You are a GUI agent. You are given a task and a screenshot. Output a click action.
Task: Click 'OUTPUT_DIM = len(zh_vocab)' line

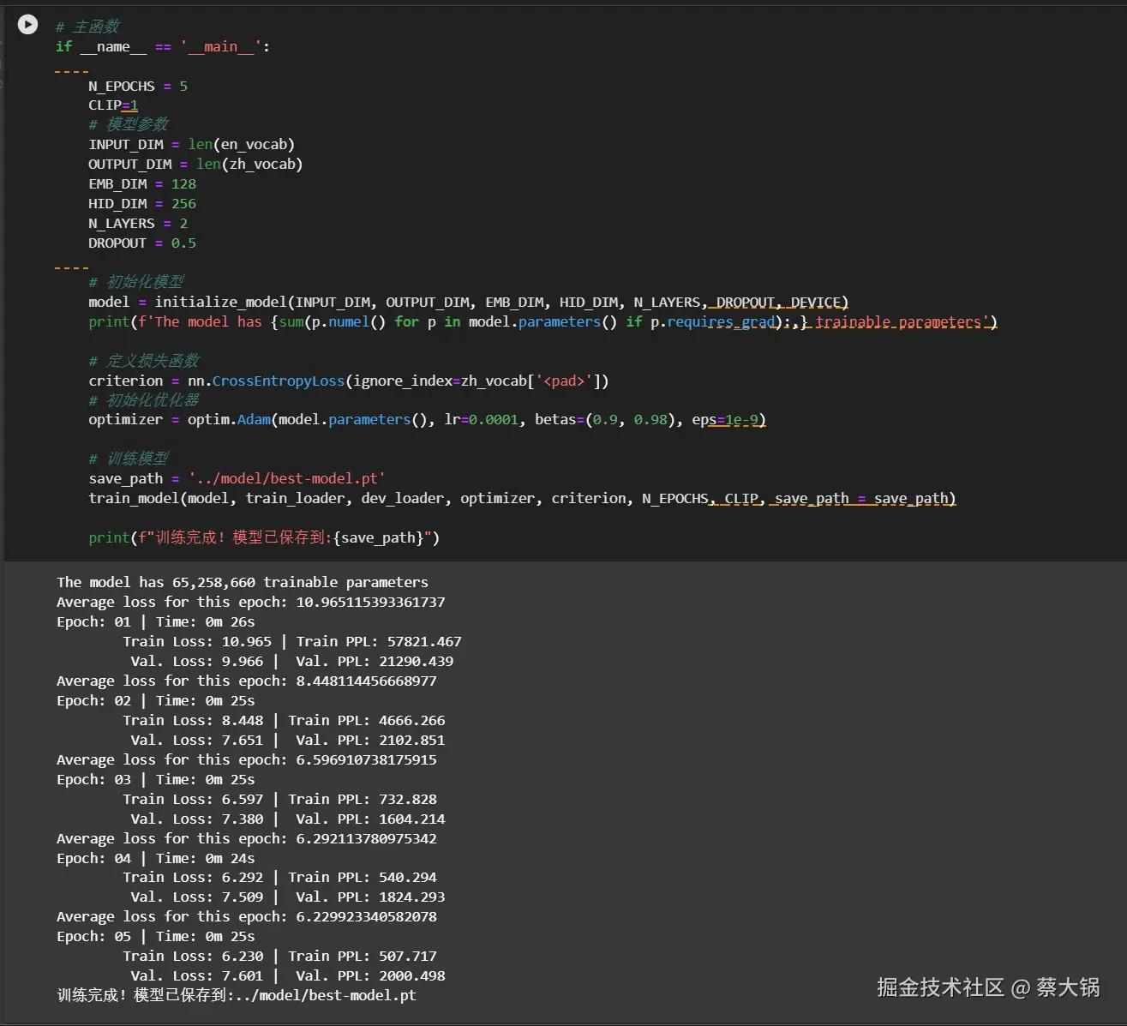[195, 165]
